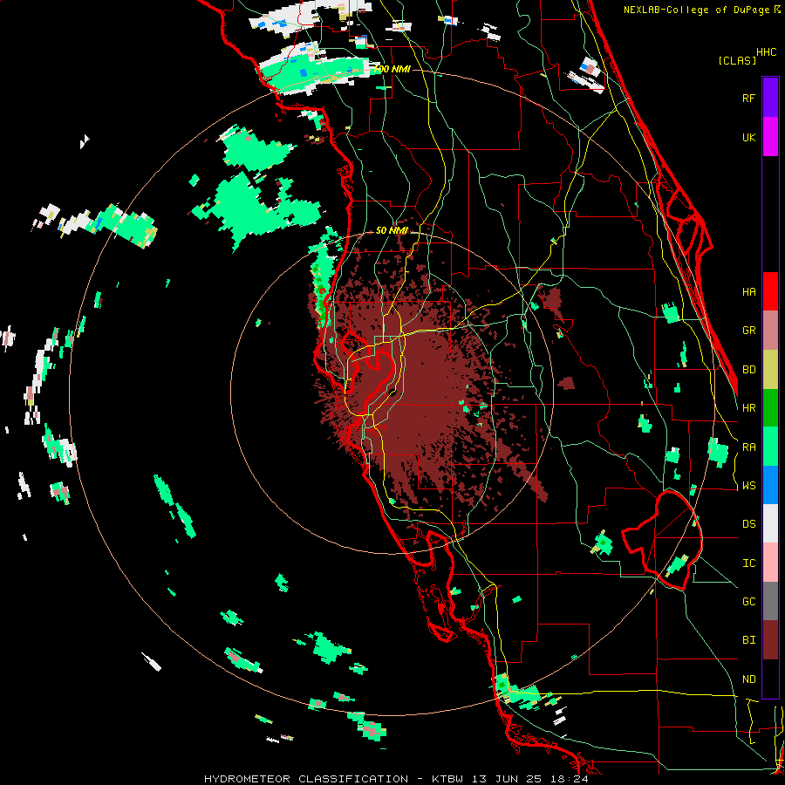Image resolution: width=785 pixels, height=785 pixels.
Task: Click the RA legend label
Action: pos(748,447)
